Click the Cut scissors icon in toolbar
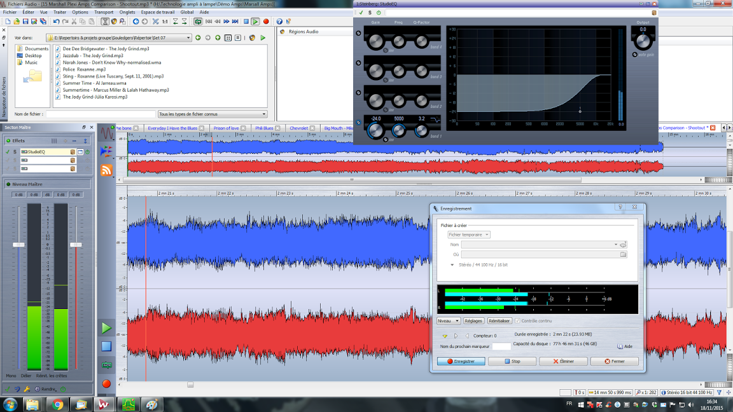Viewport: 733px width, 412px height. 74,22
